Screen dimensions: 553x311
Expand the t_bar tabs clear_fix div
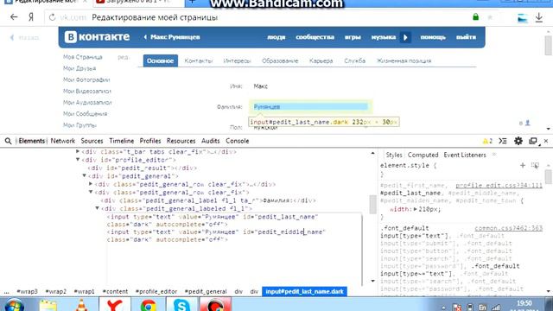click(x=78, y=151)
